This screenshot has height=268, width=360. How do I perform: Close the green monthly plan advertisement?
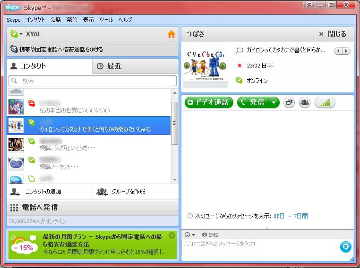(172, 235)
